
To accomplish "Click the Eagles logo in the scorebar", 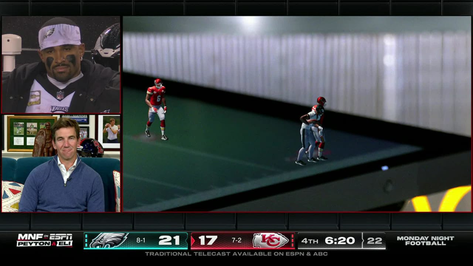I will click(x=109, y=241).
